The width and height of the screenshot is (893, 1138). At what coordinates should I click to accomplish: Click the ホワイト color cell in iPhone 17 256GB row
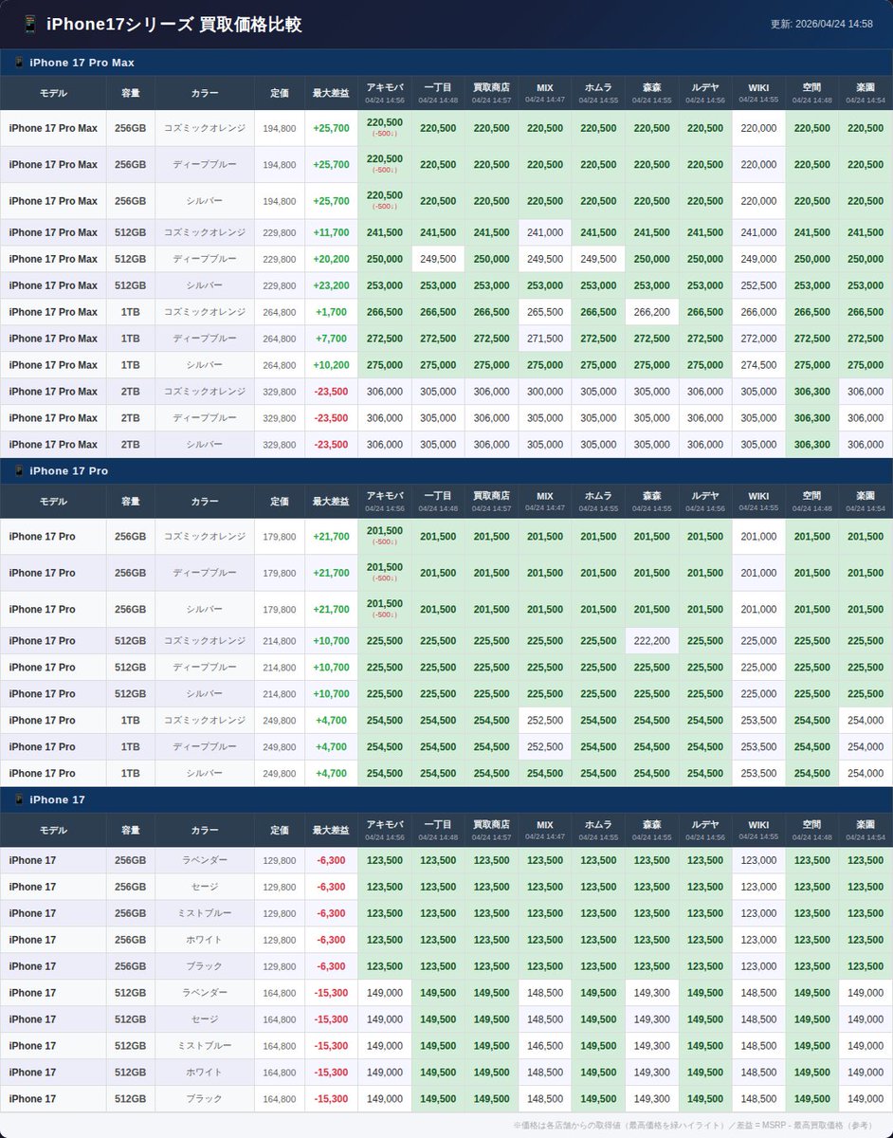point(205,940)
